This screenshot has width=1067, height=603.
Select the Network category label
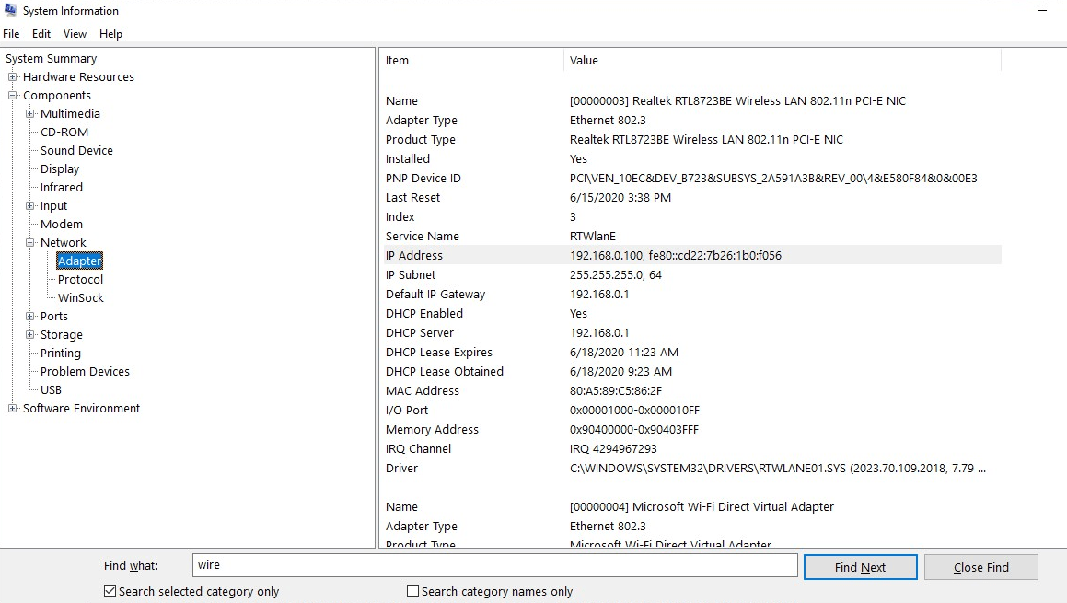(x=64, y=242)
